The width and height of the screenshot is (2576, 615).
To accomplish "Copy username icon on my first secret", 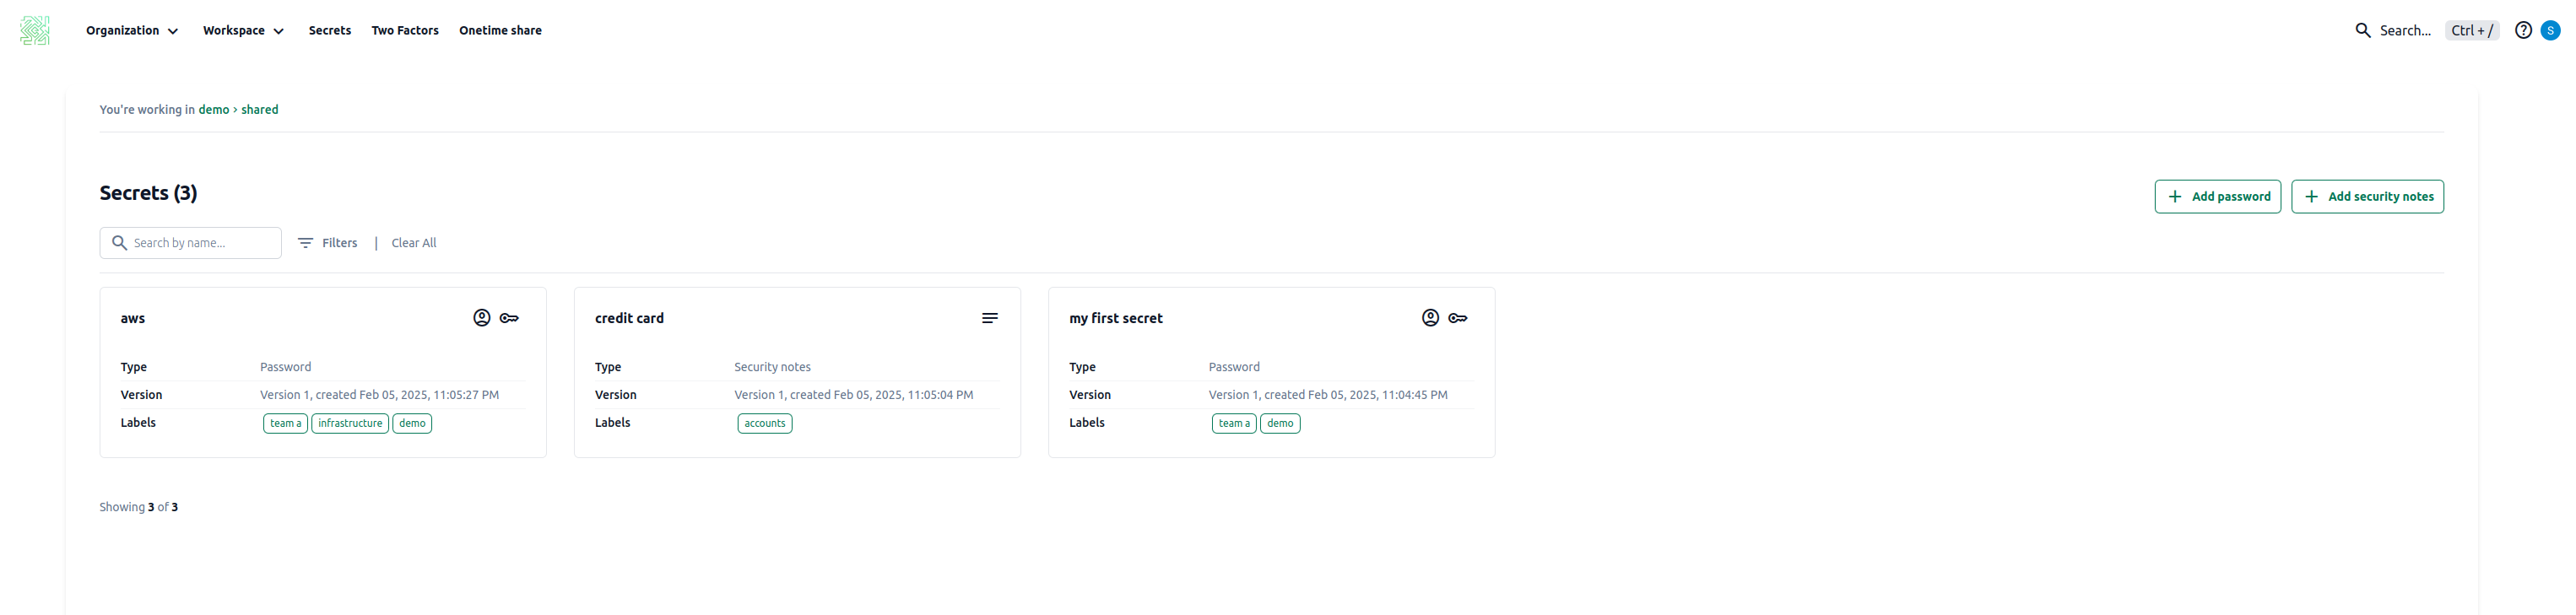I will tap(1430, 318).
